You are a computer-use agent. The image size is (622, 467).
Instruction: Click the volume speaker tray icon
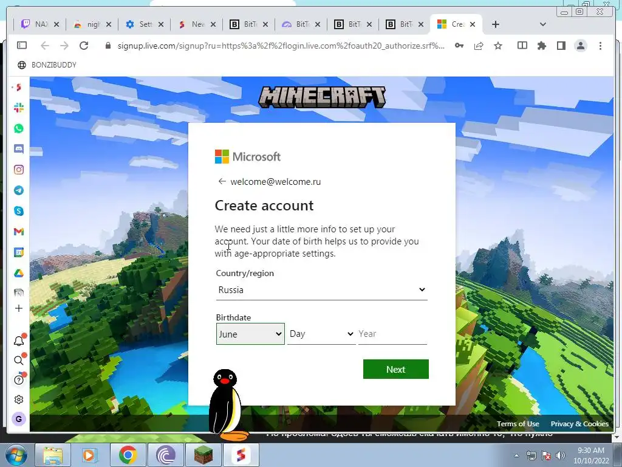(x=560, y=455)
